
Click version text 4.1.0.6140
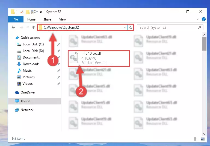[89, 58]
